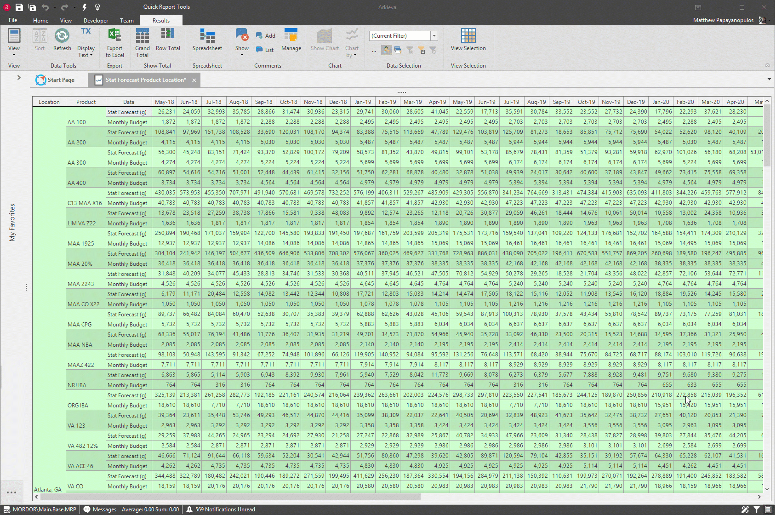Export the report to Excel
The image size is (776, 515).
coord(114,42)
